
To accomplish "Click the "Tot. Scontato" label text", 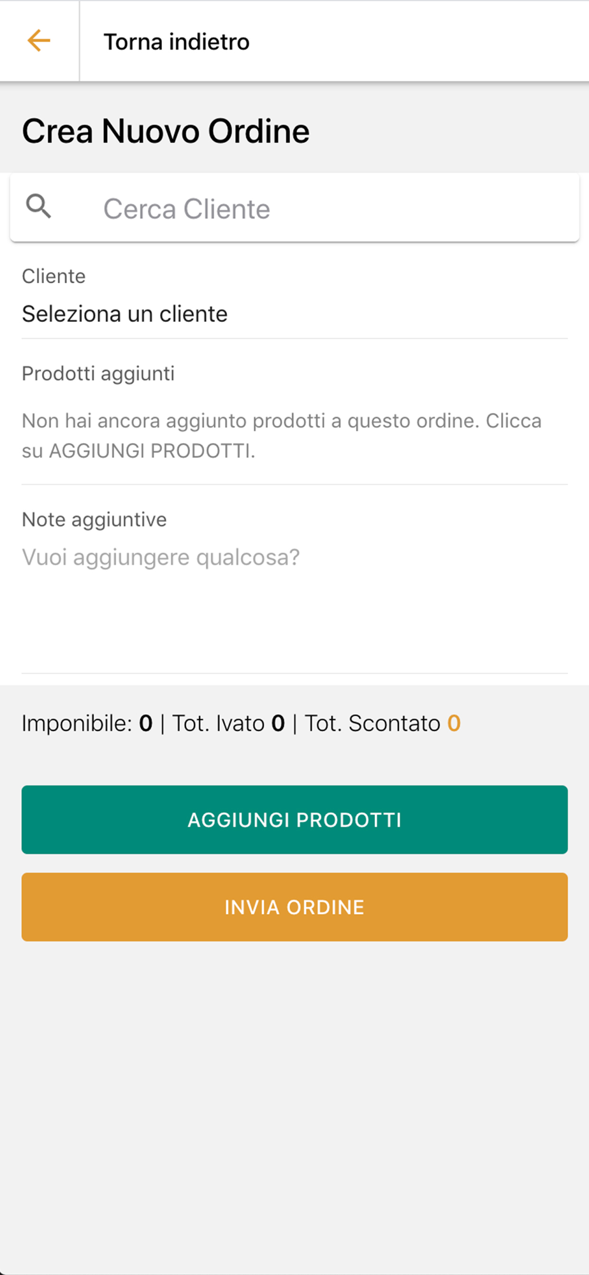I will (372, 724).
